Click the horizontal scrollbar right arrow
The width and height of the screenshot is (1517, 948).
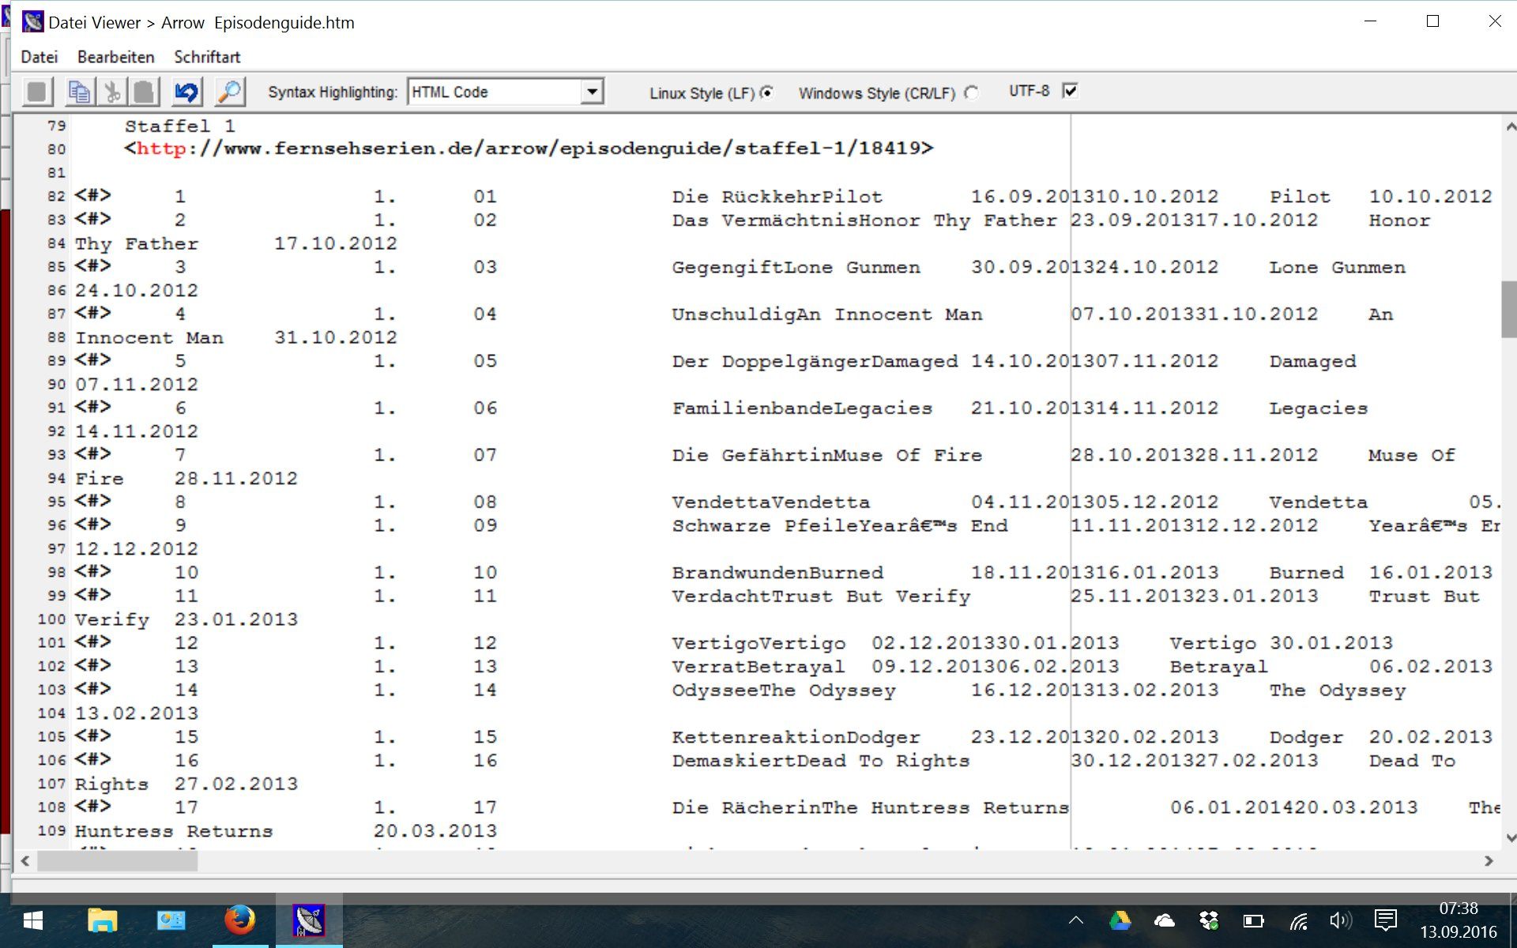tap(1489, 861)
